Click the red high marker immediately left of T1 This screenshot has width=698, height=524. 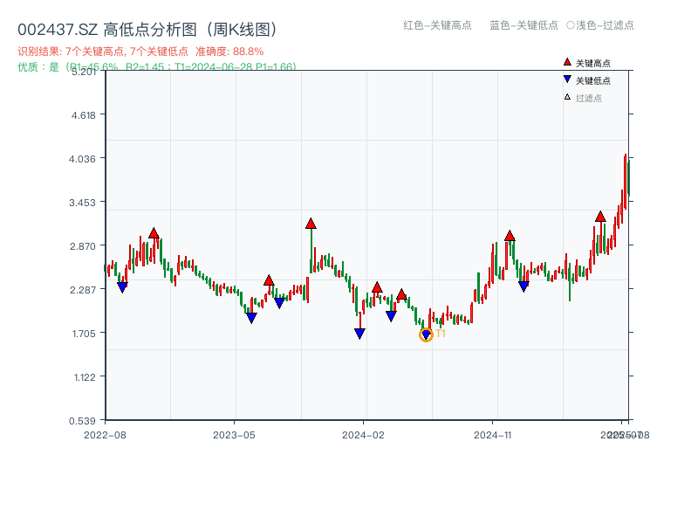coord(401,294)
